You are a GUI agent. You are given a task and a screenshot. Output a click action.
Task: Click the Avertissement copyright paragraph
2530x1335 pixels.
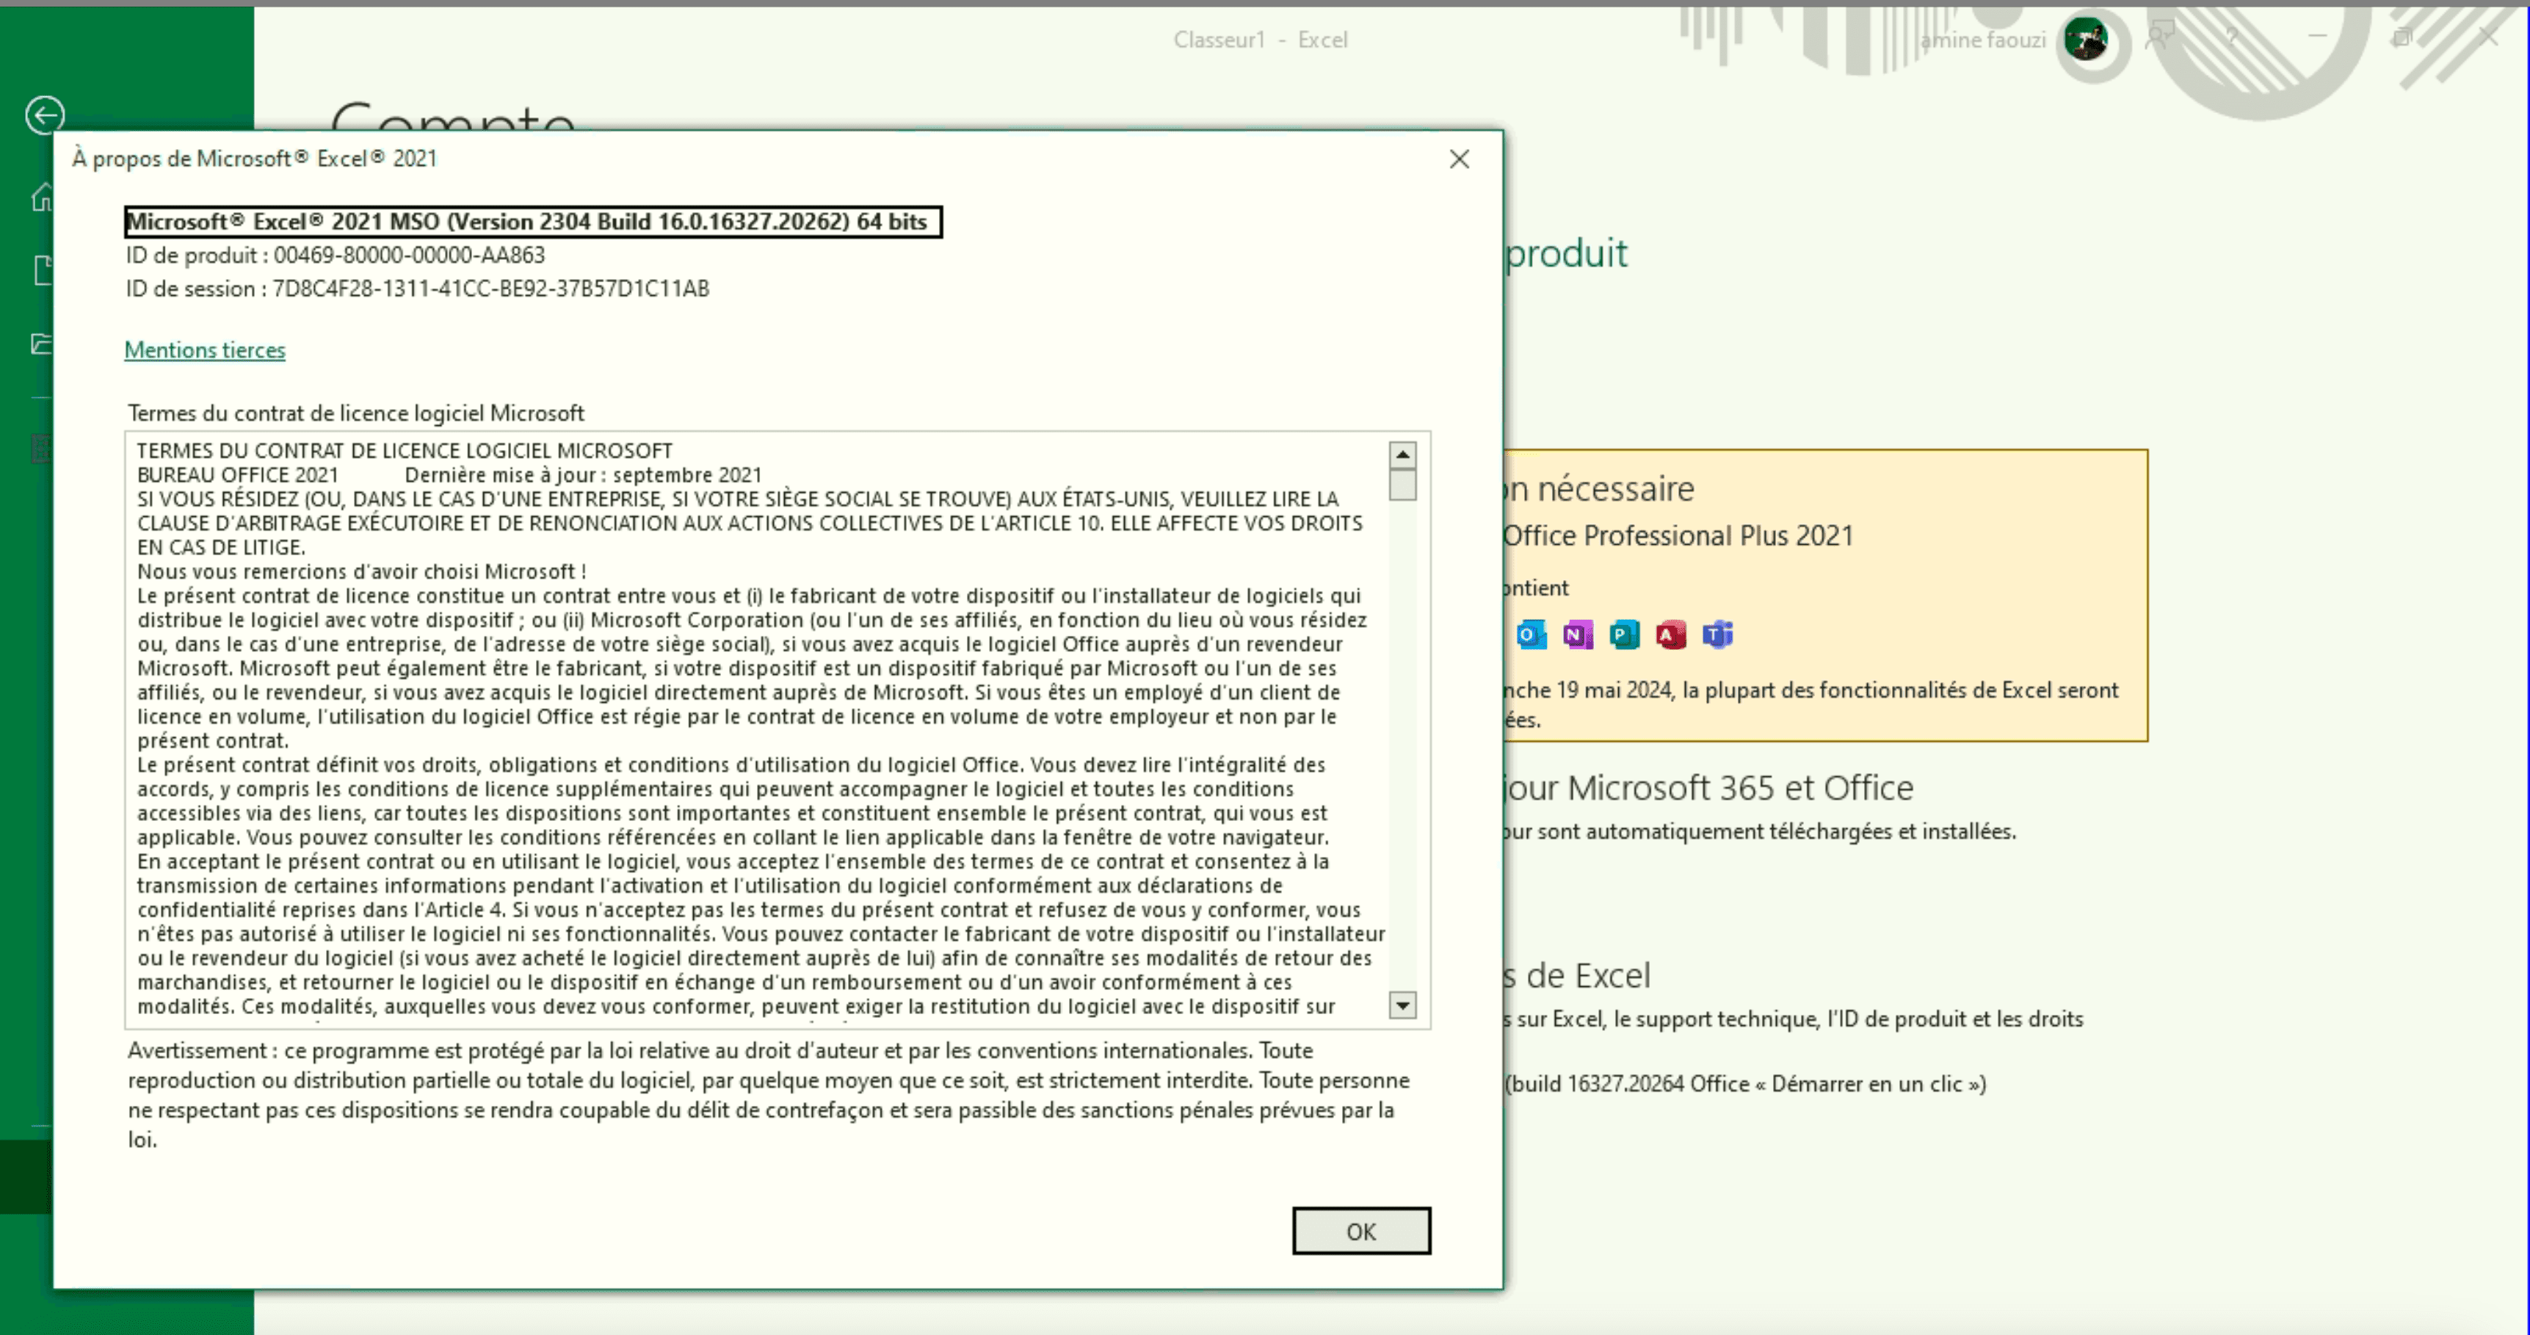pyautogui.click(x=768, y=1096)
